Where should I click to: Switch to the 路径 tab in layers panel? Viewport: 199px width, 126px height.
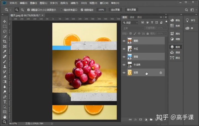pos(140,17)
